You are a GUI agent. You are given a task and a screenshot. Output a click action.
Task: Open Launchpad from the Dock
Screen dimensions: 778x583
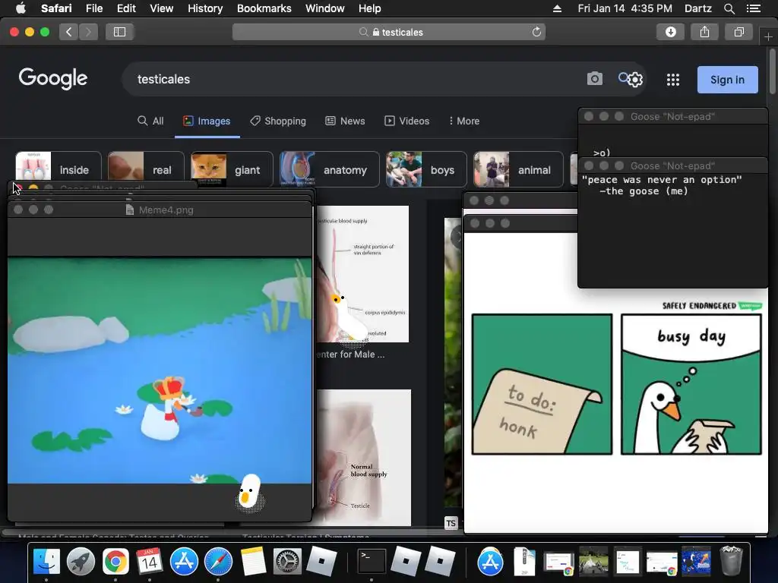tap(81, 562)
